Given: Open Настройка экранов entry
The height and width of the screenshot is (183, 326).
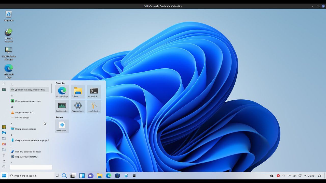Looking at the screenshot, I should click(29, 129).
